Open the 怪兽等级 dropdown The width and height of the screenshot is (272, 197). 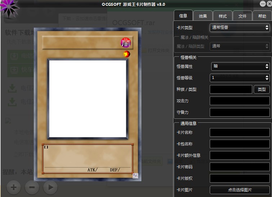(x=240, y=78)
